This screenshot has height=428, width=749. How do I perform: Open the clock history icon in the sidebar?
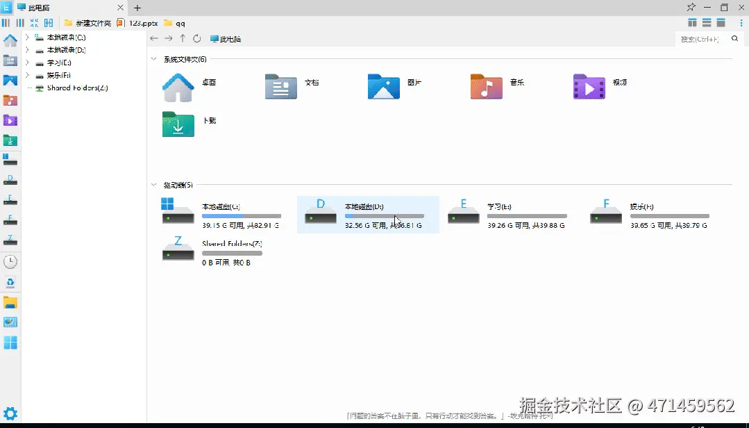(10, 261)
